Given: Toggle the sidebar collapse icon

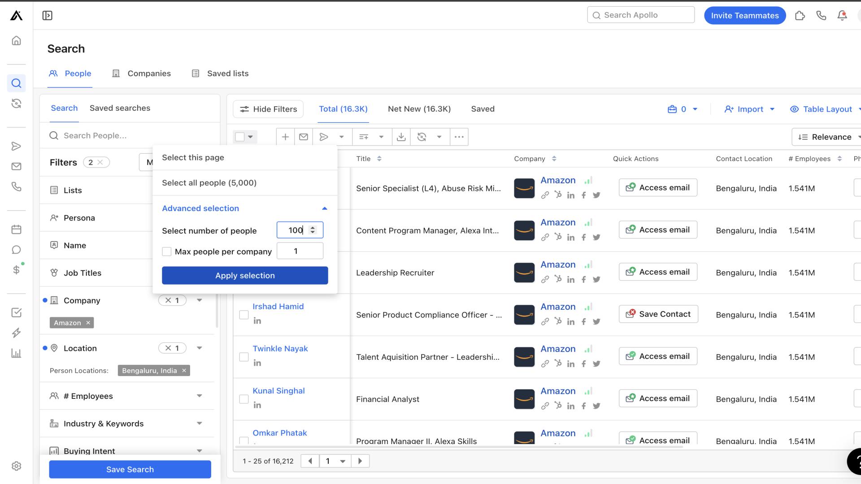Looking at the screenshot, I should click(x=47, y=16).
